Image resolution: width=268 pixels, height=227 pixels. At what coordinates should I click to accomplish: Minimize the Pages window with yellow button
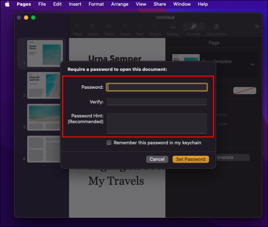[26, 18]
